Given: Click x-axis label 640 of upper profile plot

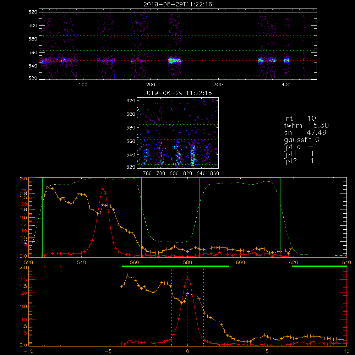Looking at the screenshot, I should (346, 263).
